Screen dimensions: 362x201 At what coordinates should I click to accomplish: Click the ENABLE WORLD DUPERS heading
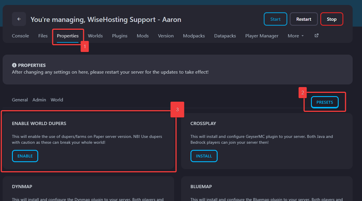pyautogui.click(x=39, y=124)
